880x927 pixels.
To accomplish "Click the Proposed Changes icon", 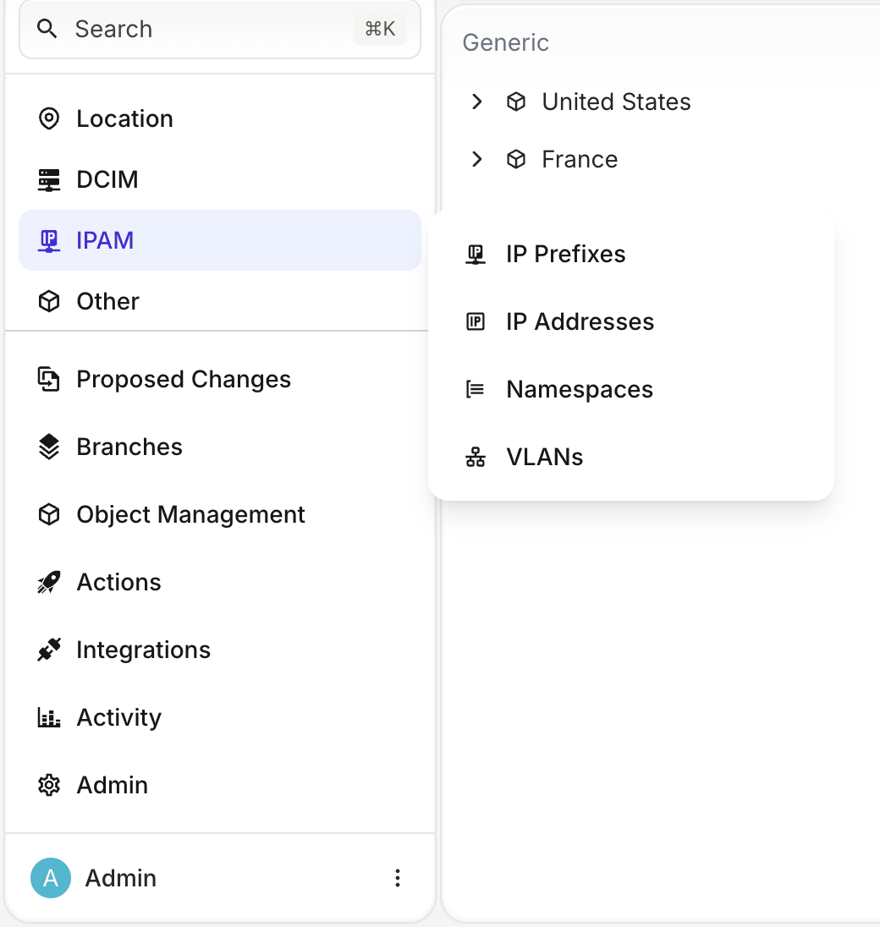I will 49,380.
